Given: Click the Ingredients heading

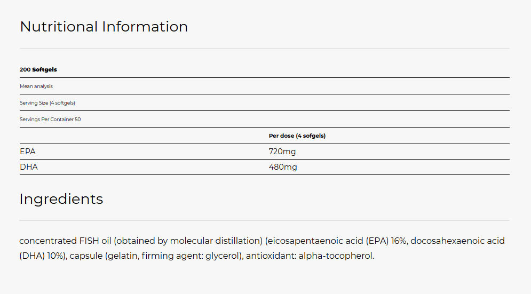Looking at the screenshot, I should [x=61, y=199].
